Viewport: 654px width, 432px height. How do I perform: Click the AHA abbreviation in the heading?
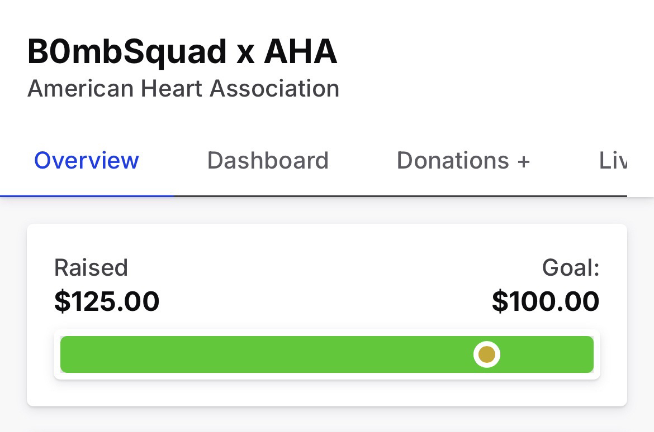pos(301,52)
